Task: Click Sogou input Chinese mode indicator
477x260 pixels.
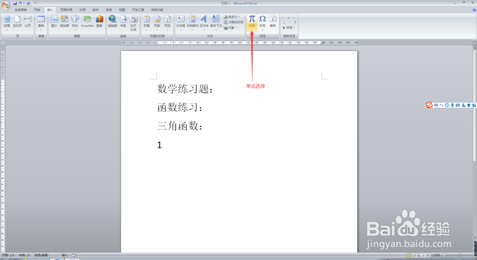Action: tap(436, 105)
